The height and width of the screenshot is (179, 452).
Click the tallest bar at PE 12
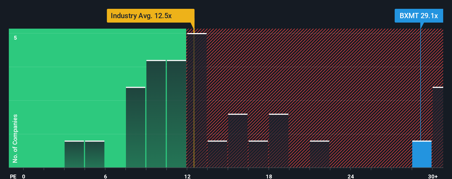197,101
